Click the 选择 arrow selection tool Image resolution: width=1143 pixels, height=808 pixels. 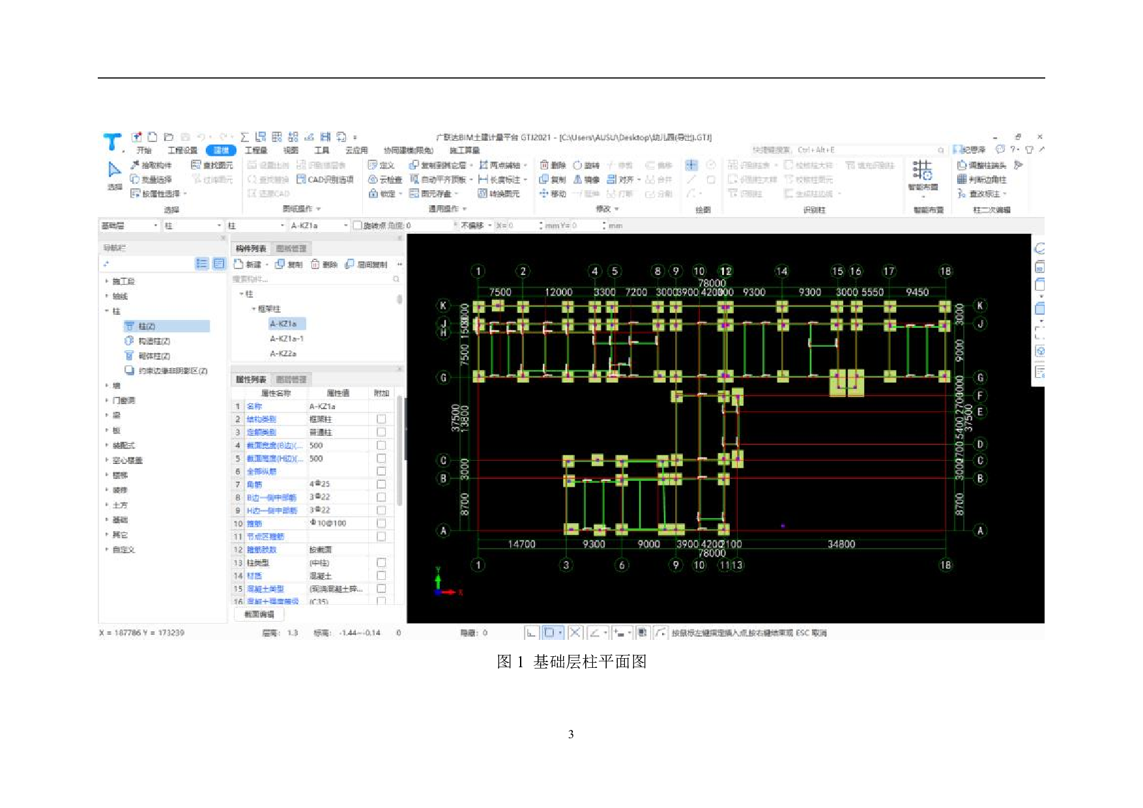click(x=115, y=171)
